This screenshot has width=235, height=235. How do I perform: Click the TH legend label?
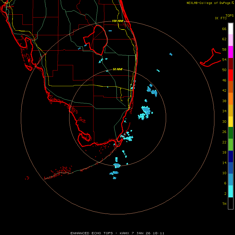[x=224, y=204]
